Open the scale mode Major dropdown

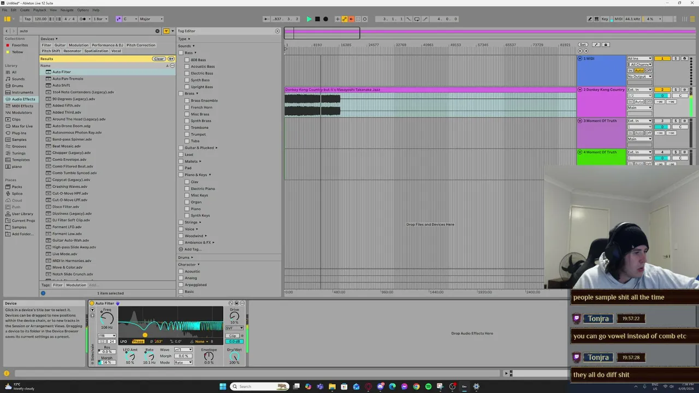click(151, 19)
